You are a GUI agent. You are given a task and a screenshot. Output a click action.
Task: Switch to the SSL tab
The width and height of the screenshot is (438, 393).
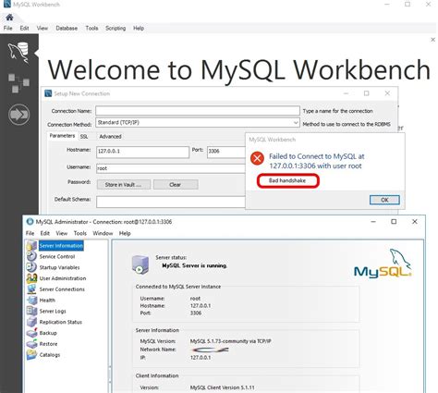tap(84, 136)
